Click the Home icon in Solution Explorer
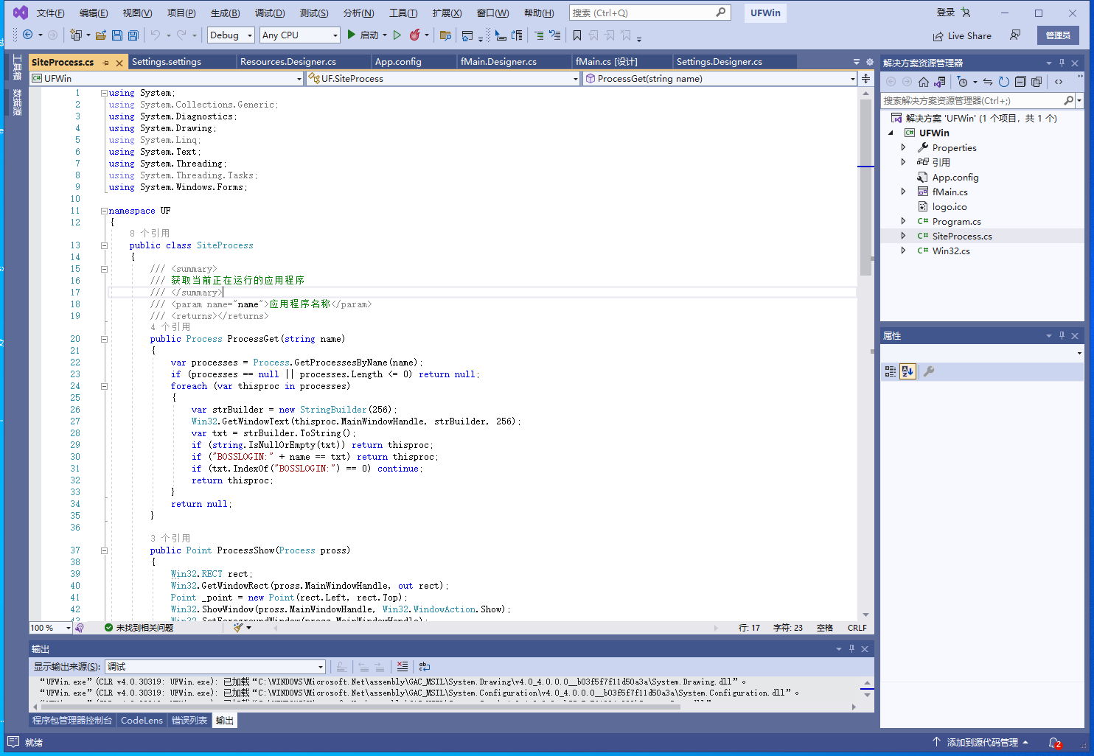The image size is (1094, 756). [x=924, y=82]
